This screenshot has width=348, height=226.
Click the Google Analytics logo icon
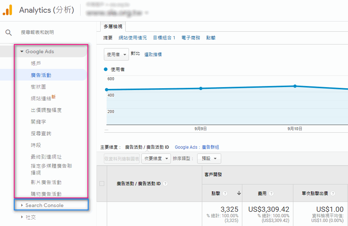(x=7, y=10)
